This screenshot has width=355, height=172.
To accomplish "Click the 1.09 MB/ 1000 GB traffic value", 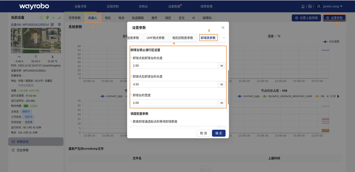I will click(x=29, y=91).
